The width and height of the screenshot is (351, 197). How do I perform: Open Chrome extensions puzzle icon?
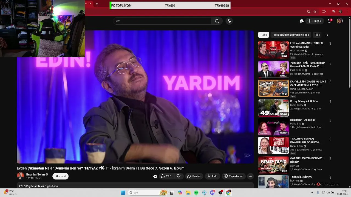324,11
